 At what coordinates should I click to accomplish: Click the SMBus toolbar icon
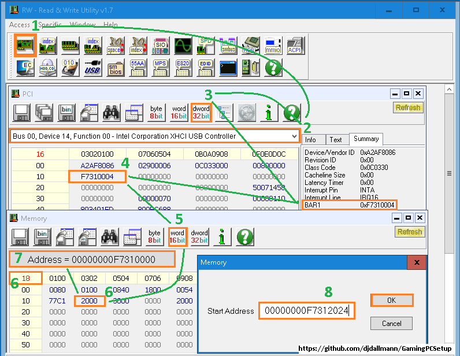click(228, 45)
